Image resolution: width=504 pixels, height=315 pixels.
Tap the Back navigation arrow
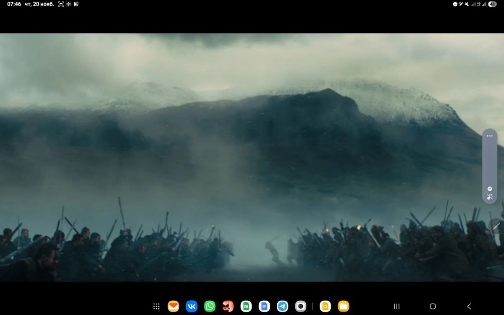pos(469,306)
